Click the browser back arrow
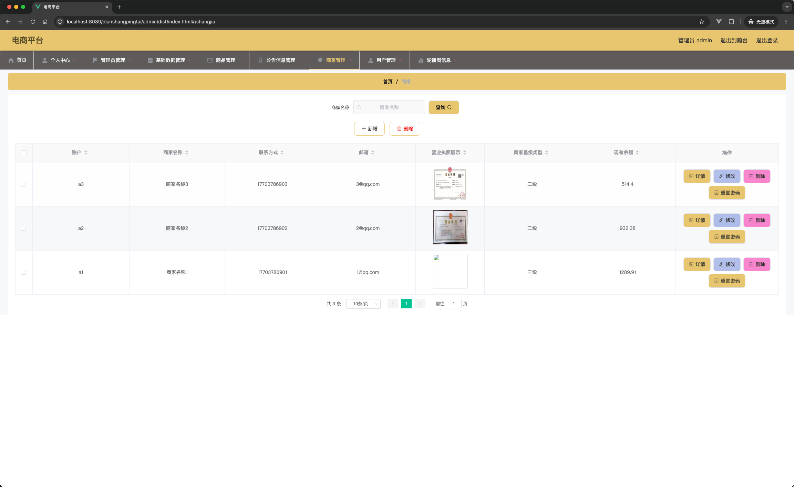The height and width of the screenshot is (487, 794). click(8, 22)
